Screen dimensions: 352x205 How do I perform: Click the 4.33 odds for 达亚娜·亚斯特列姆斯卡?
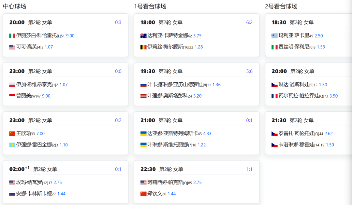(207, 133)
